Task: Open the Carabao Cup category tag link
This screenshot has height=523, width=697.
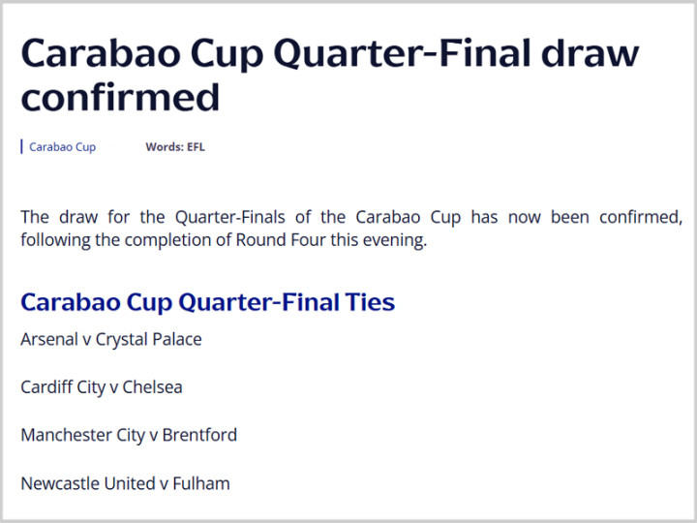Action: 63,147
